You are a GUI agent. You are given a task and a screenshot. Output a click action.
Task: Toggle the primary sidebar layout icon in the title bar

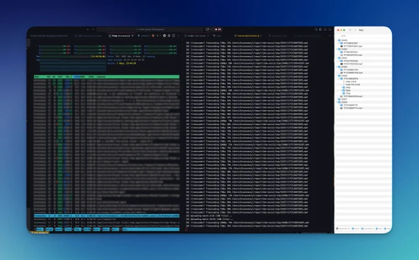(x=320, y=30)
